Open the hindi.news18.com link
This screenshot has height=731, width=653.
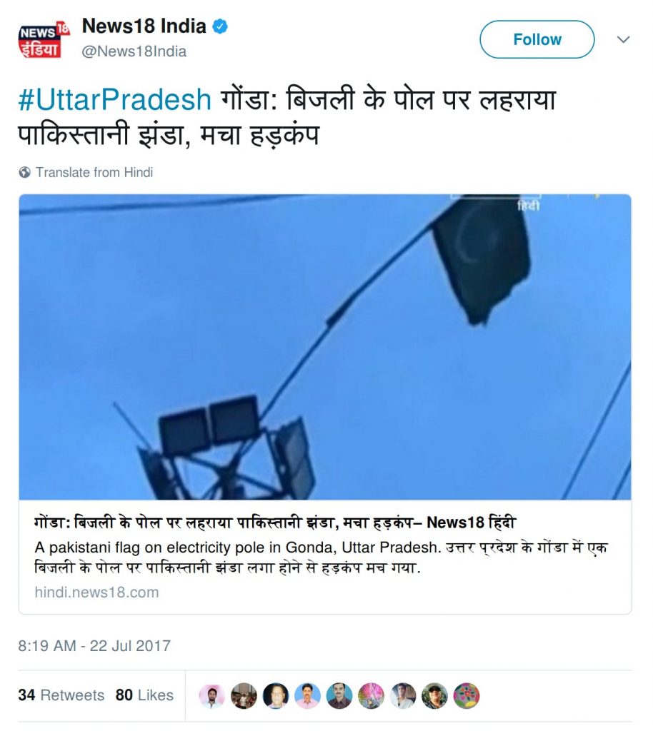tap(96, 593)
